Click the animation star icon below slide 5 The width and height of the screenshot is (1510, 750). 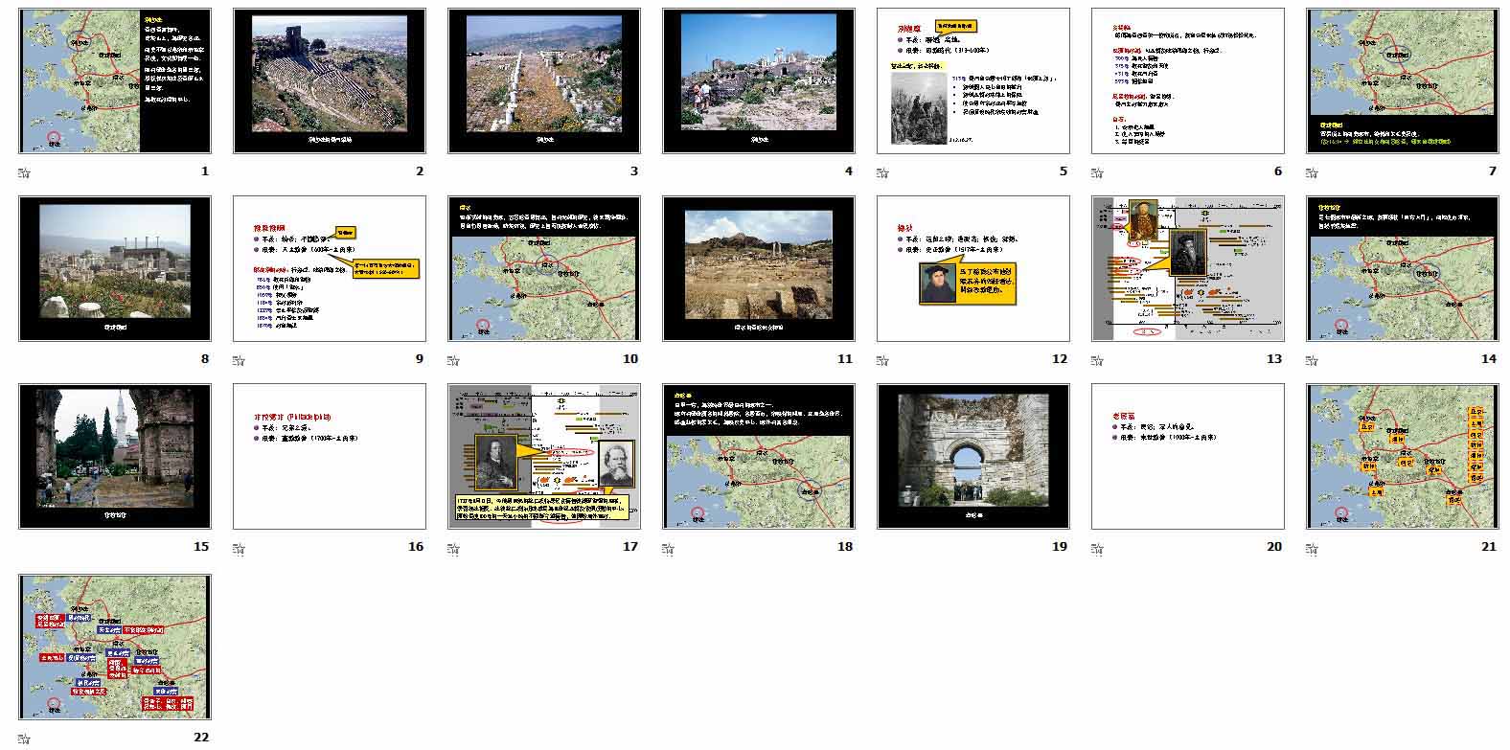tap(883, 173)
